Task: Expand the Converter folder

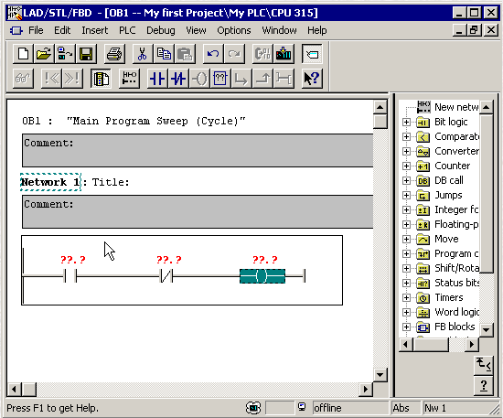Action: point(406,152)
